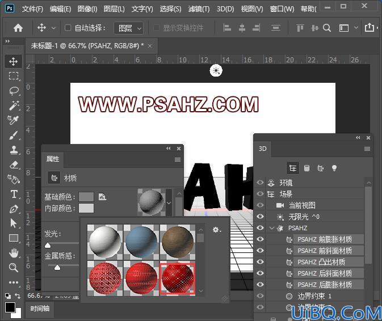
Task: Toggle visibility of 环境 item
Action: click(x=260, y=182)
